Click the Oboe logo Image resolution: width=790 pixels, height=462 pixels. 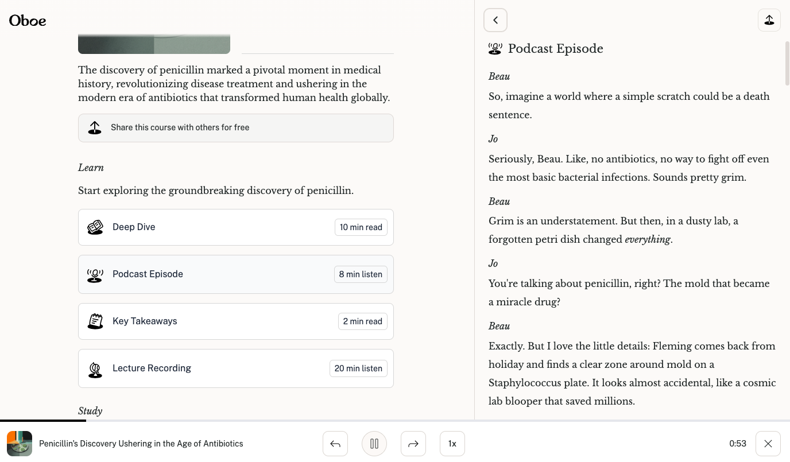[x=28, y=21]
